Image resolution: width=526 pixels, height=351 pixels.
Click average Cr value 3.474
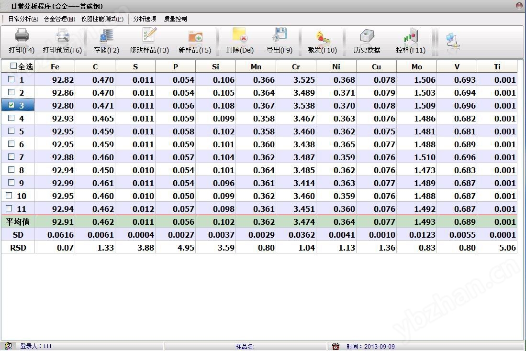tap(304, 222)
